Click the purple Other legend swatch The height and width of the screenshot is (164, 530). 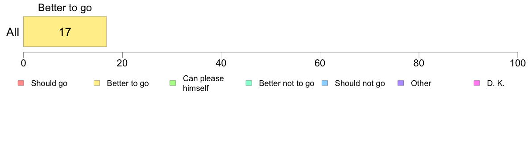click(x=401, y=83)
